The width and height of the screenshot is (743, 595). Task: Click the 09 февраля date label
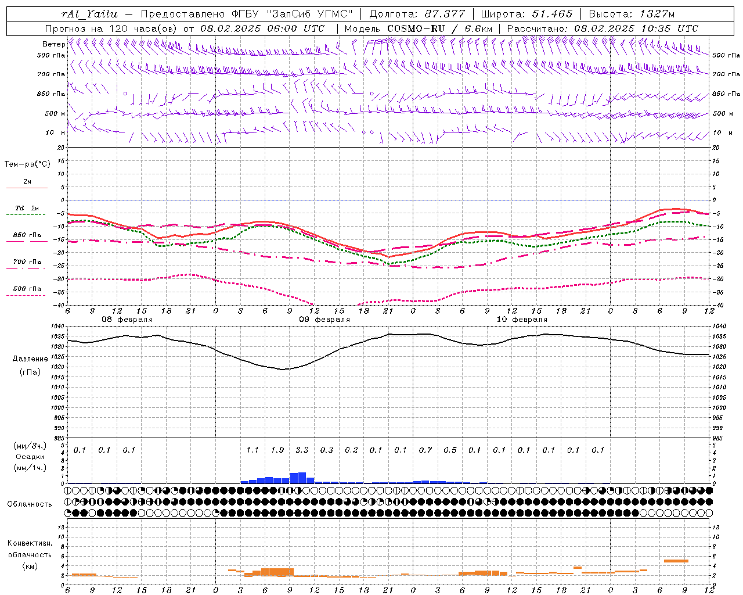pos(324,320)
